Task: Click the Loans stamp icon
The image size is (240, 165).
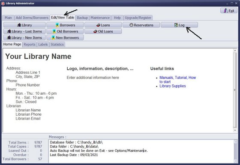Action: 98,25
